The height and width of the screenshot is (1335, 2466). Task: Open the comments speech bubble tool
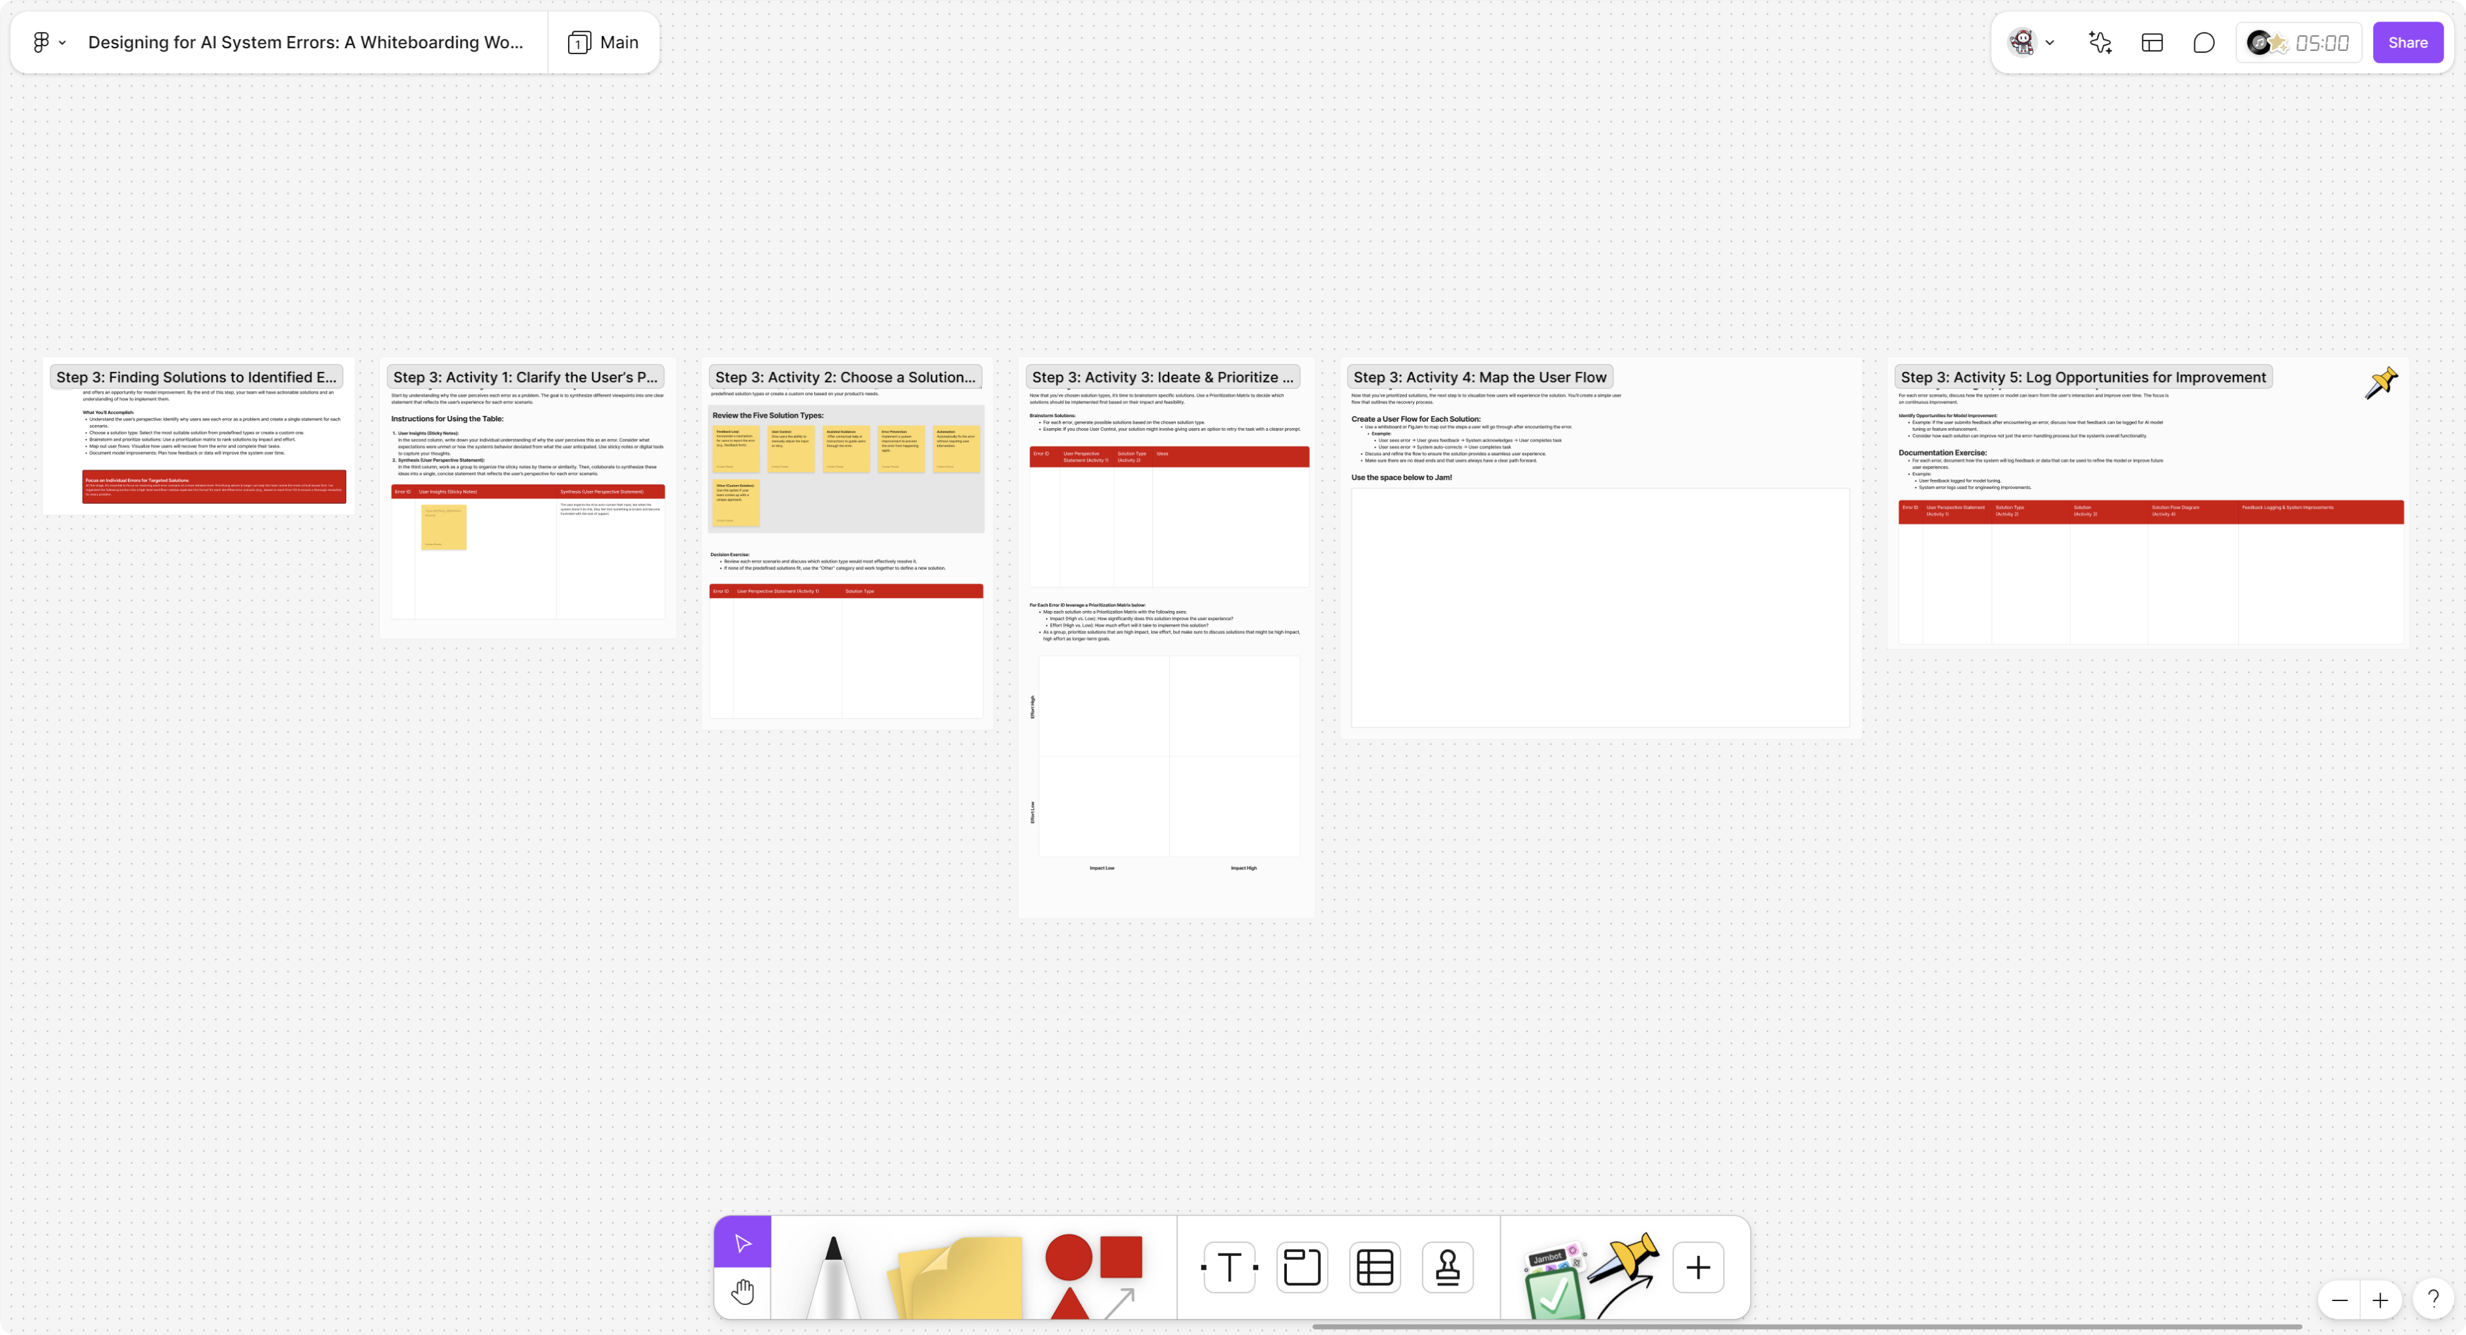[x=2204, y=42]
